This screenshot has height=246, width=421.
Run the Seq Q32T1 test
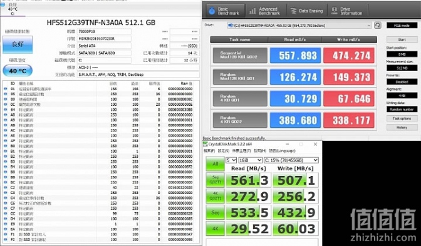point(215,180)
